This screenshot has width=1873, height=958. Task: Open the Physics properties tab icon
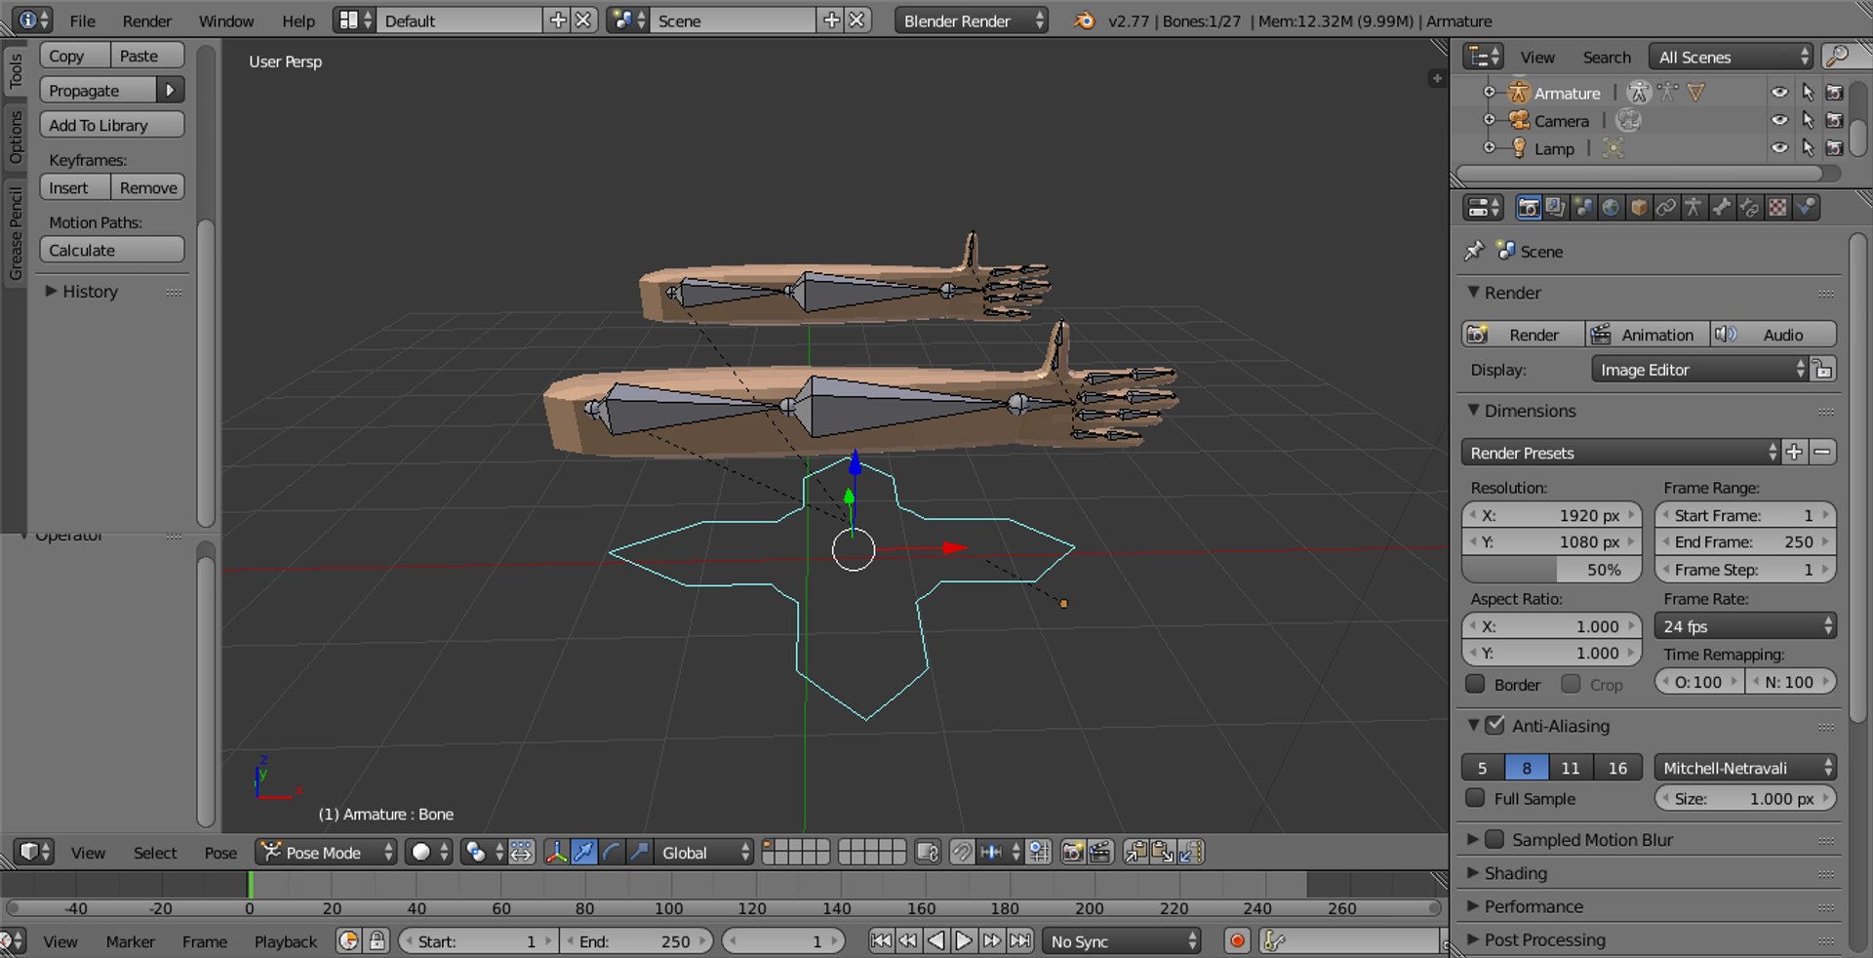click(x=1806, y=207)
